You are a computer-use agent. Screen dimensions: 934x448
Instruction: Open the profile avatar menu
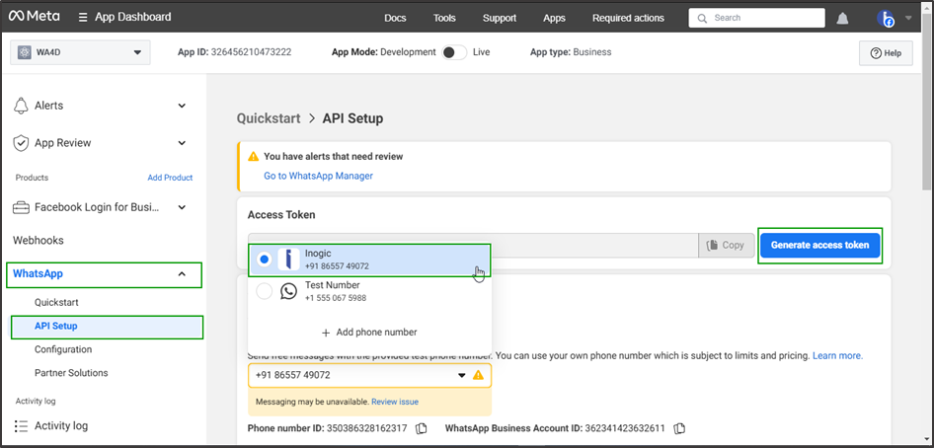(886, 18)
